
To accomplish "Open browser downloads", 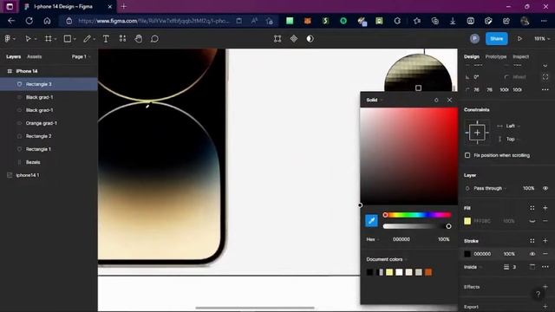I will pyautogui.click(x=453, y=21).
